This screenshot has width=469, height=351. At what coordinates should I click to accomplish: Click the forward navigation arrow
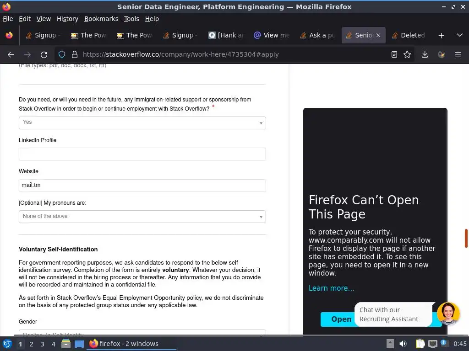pyautogui.click(x=27, y=55)
